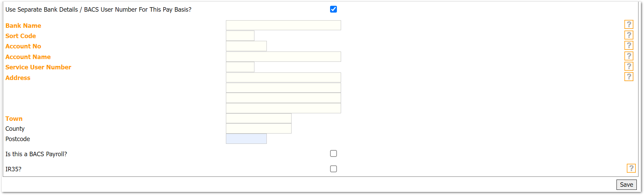The height and width of the screenshot is (195, 644).
Task: Focus the Postcode input box
Action: tap(246, 139)
